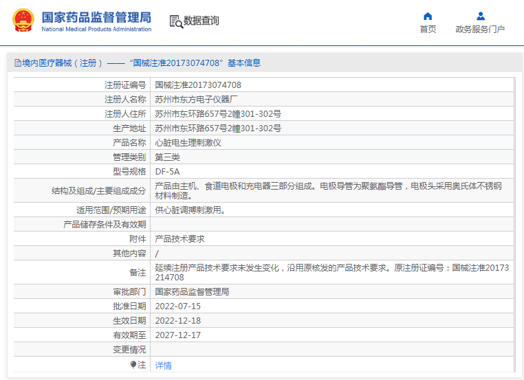Image resolution: width=524 pixels, height=380 pixels.
Task: Click the product name 心脏电生理刺激仪
Action: point(188,143)
